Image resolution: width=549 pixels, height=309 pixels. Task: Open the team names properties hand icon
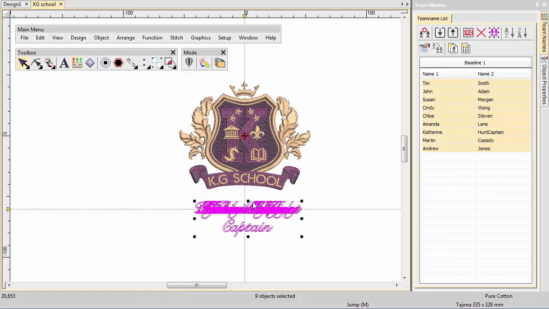425,48
